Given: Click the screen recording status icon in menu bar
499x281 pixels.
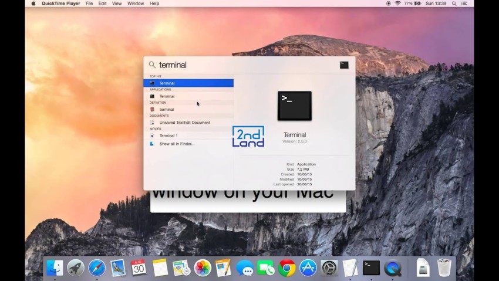Looking at the screenshot, I should [388, 4].
